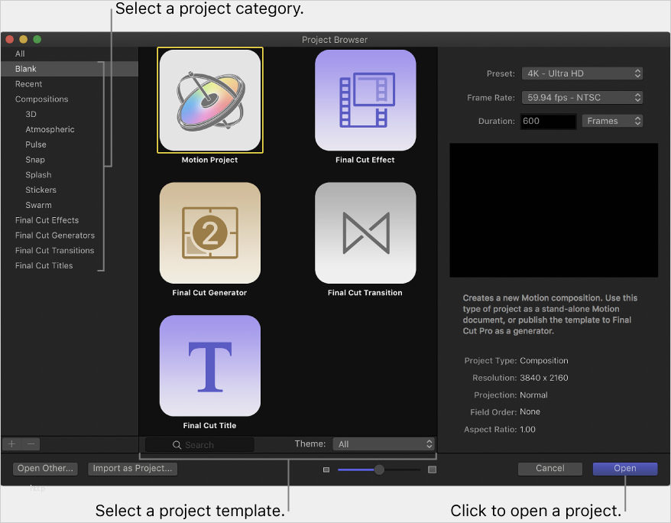Click the Search field
The height and width of the screenshot is (523, 671).
coord(199,445)
